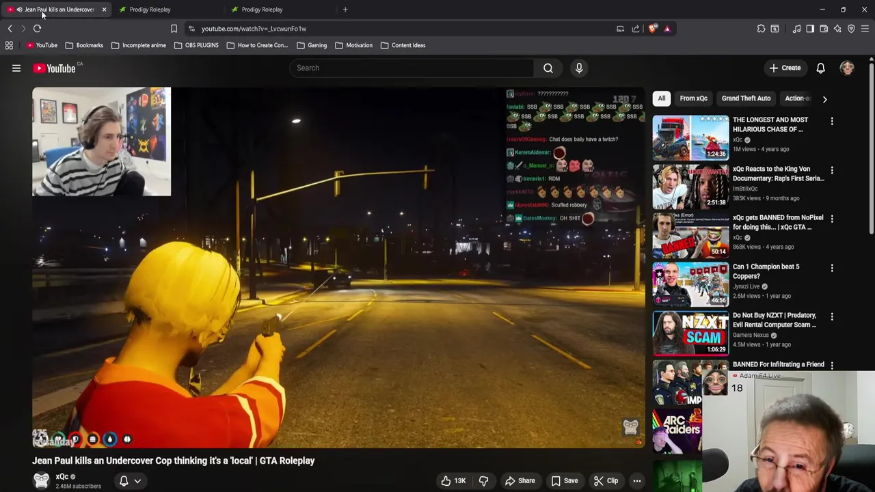Open options menu for LONGEST AND MOST HILARIOUS video
This screenshot has height=492, width=875.
click(832, 121)
